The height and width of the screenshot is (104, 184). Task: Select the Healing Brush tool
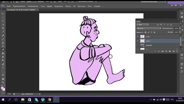(3, 36)
